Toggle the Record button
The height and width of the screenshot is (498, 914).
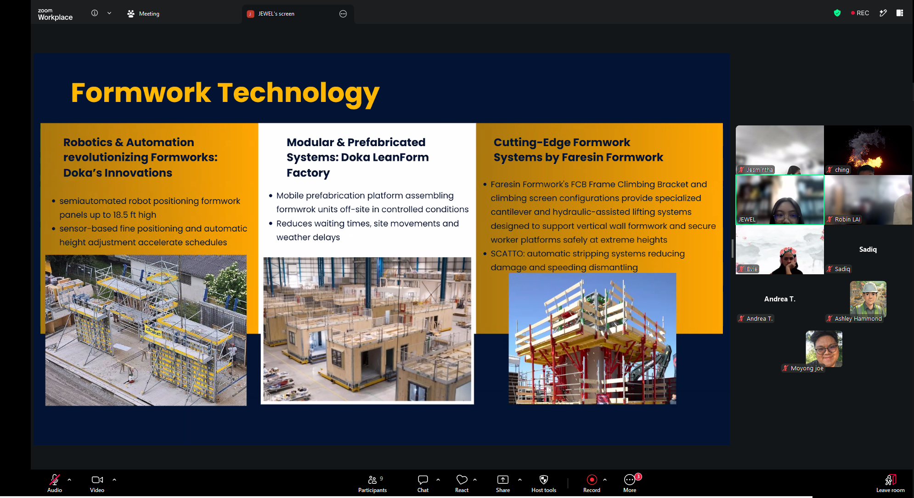(592, 483)
